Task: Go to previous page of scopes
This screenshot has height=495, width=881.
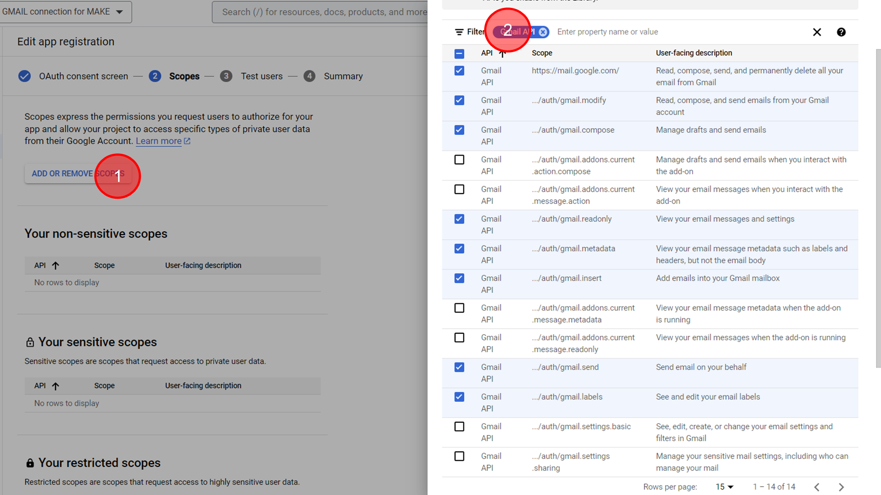Action: pyautogui.click(x=817, y=487)
